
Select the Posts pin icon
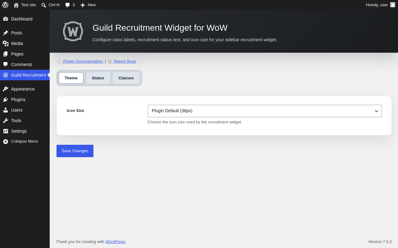click(x=6, y=33)
